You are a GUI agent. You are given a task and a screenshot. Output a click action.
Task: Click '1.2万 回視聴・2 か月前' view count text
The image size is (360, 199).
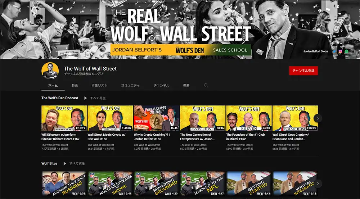click(x=147, y=149)
